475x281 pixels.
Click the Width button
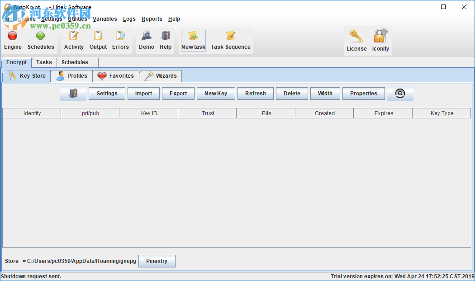(x=325, y=94)
